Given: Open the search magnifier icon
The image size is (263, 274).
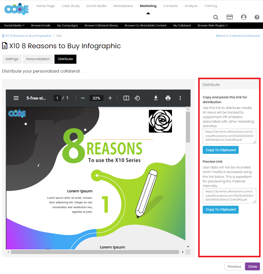Looking at the screenshot, I should 216,17.
